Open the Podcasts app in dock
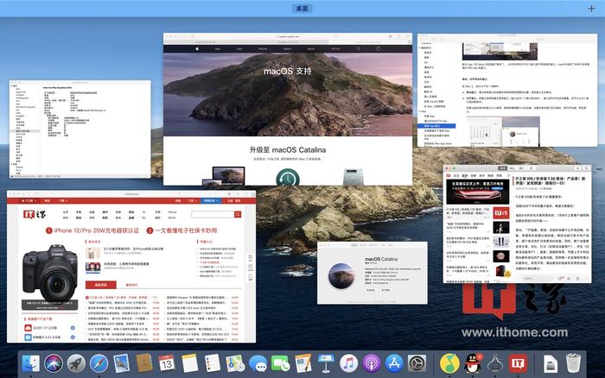605x378 pixels. 371,363
